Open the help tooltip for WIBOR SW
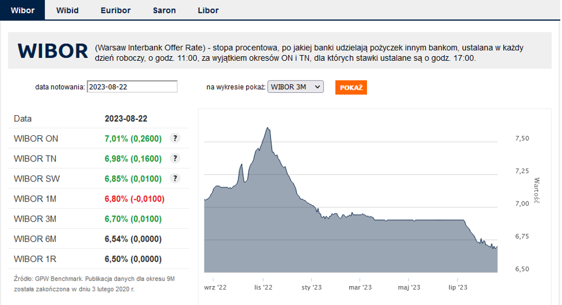Image resolution: width=562 pixels, height=305 pixels. [x=175, y=179]
